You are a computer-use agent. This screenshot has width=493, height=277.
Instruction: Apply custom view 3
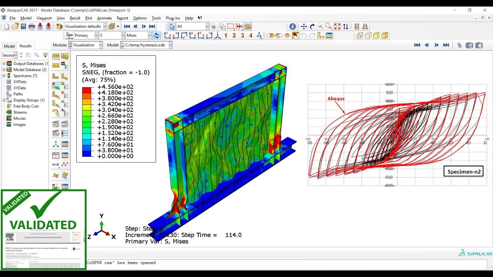point(242,35)
